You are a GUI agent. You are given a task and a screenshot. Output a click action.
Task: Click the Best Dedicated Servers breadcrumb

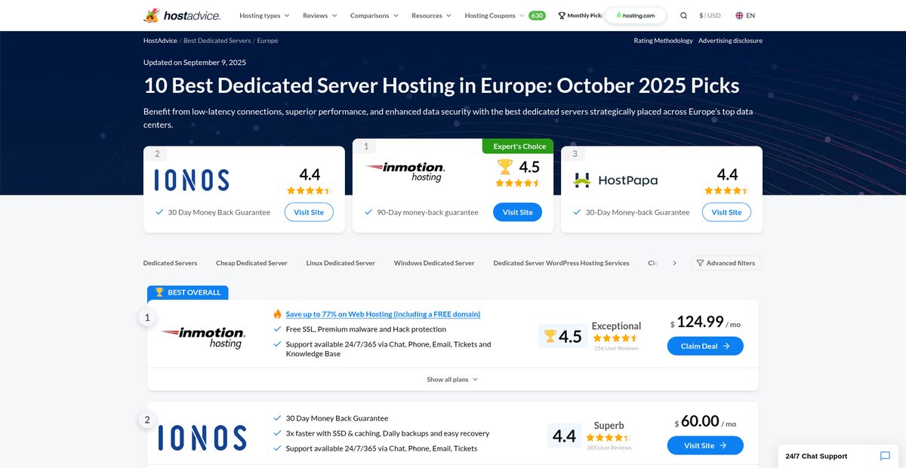click(217, 41)
